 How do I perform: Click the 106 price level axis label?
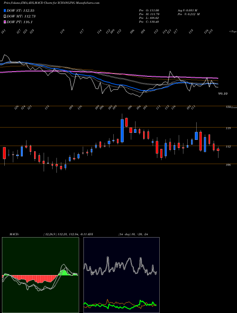coord(228,165)
